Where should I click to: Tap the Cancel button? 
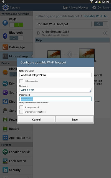pos(36,120)
